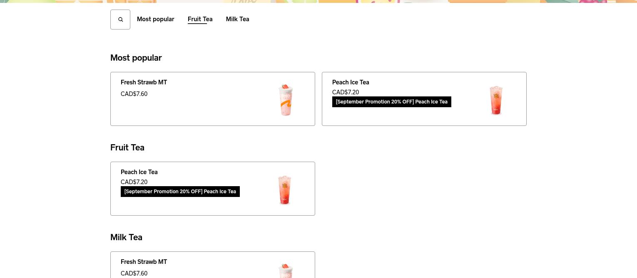
Task: Click Fresh Strawb MT drink image in Most popular
Action: pos(286,99)
